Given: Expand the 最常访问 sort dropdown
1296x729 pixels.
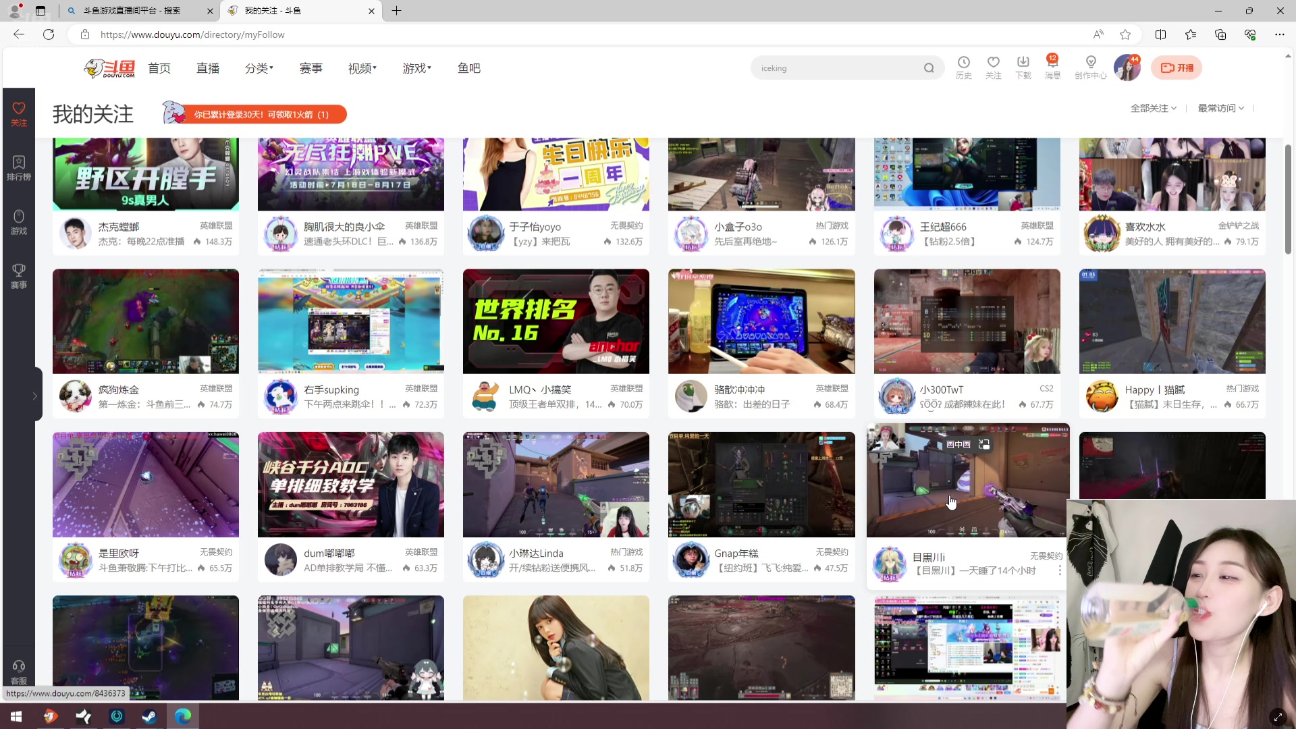Looking at the screenshot, I should tap(1221, 108).
